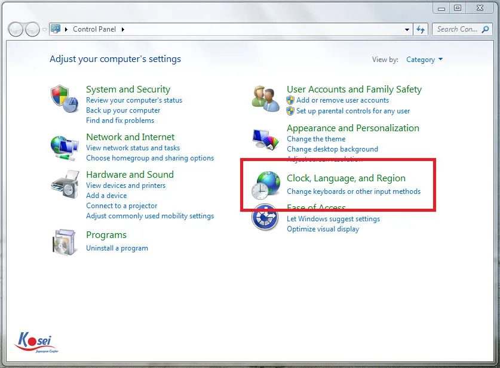This screenshot has width=500, height=368.
Task: Click the Search Control Panel field
Action: (x=457, y=29)
